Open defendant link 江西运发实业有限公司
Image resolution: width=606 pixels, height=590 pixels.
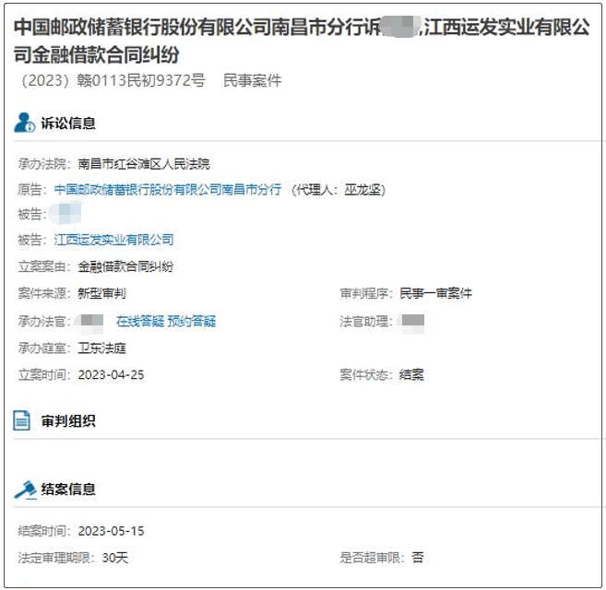114,240
